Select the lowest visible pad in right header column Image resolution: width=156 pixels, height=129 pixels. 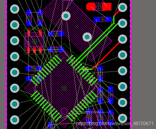tap(123, 118)
